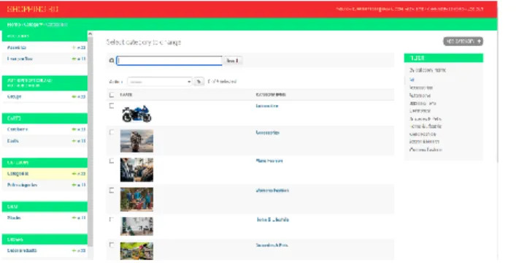Click the Search button
Viewport: 519px width, 263px height.
coord(232,61)
